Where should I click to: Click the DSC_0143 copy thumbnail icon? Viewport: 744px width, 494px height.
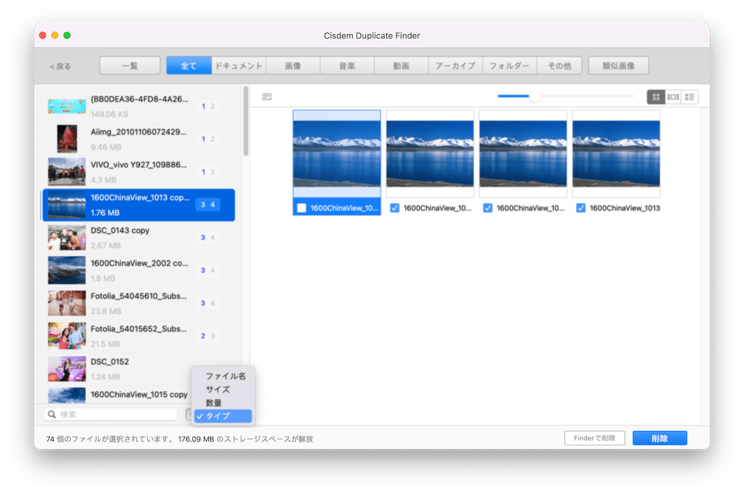tap(66, 237)
